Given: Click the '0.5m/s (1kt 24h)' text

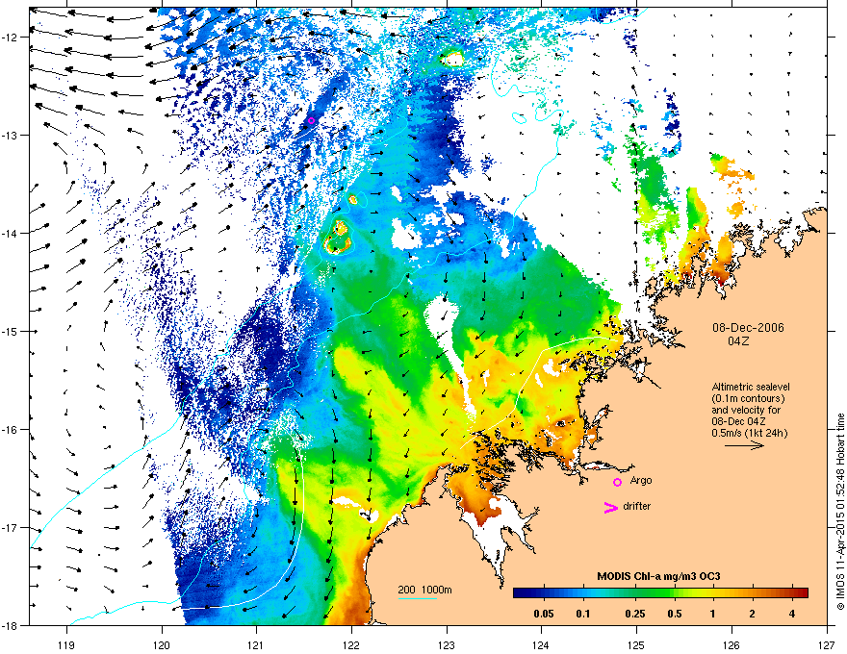Looking at the screenshot, I should pos(749,433).
